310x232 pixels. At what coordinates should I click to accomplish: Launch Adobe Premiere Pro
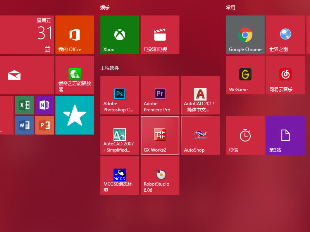pyautogui.click(x=160, y=95)
